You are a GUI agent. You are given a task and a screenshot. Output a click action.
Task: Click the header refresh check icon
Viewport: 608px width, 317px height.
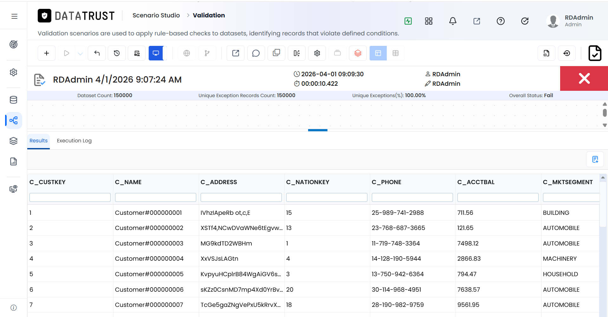525,21
